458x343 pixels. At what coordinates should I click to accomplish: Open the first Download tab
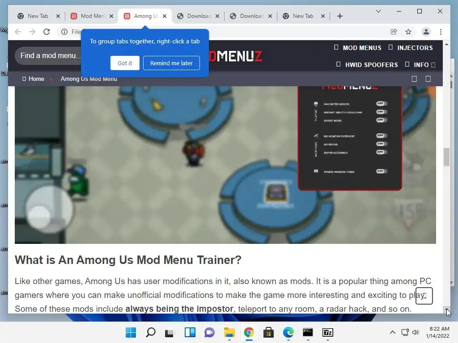(x=199, y=16)
